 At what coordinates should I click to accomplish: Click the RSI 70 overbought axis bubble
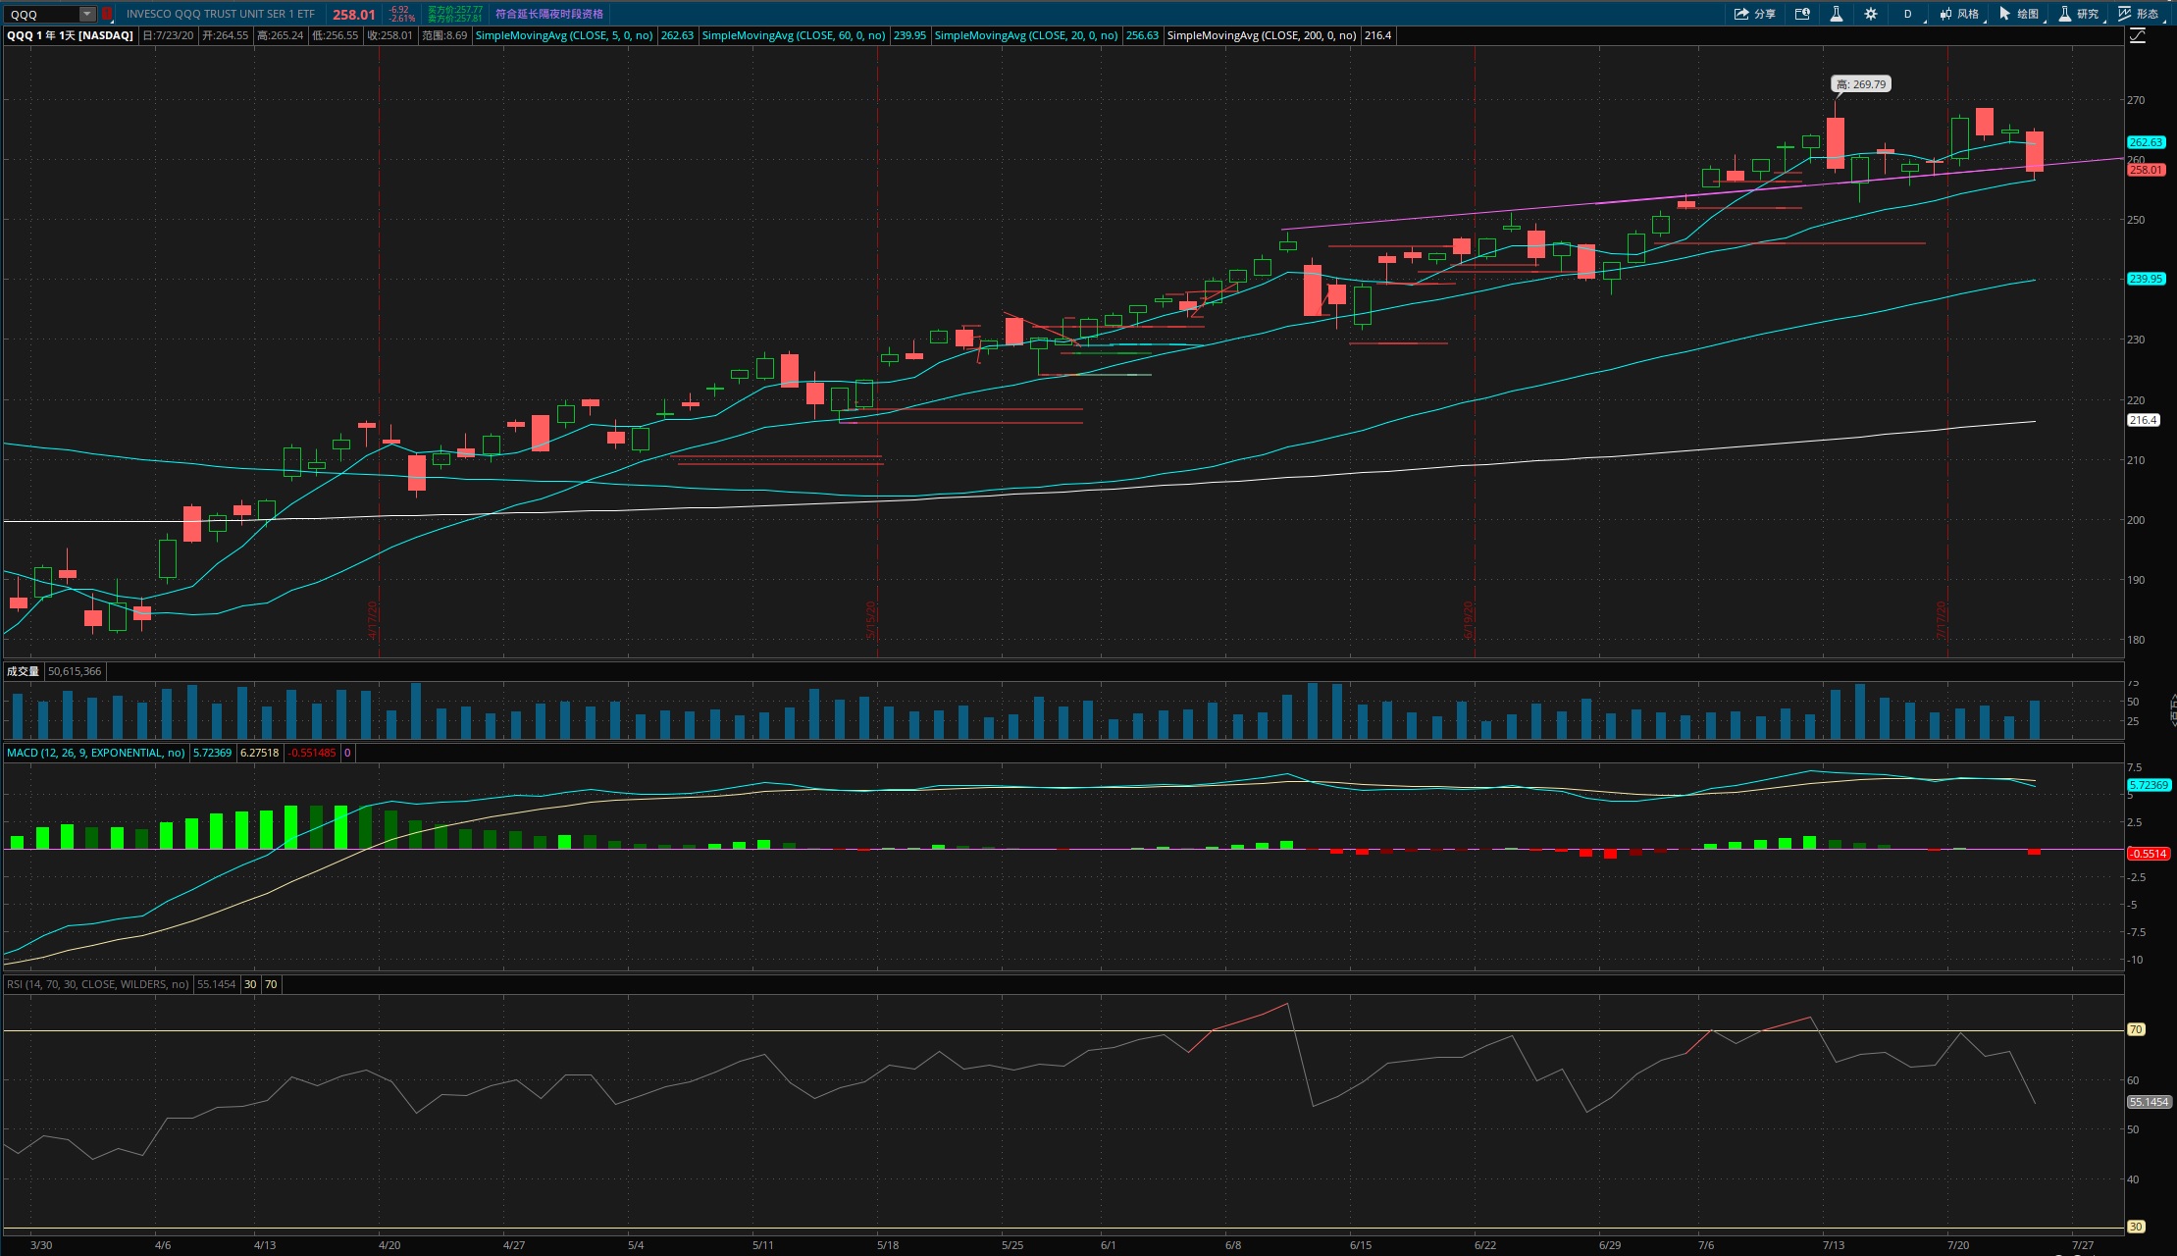[x=2136, y=1029]
